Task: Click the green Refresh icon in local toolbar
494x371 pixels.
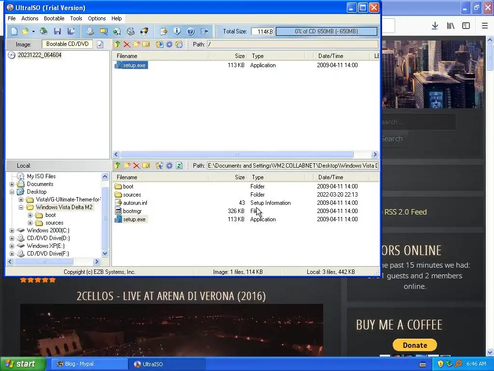Action: (x=179, y=166)
